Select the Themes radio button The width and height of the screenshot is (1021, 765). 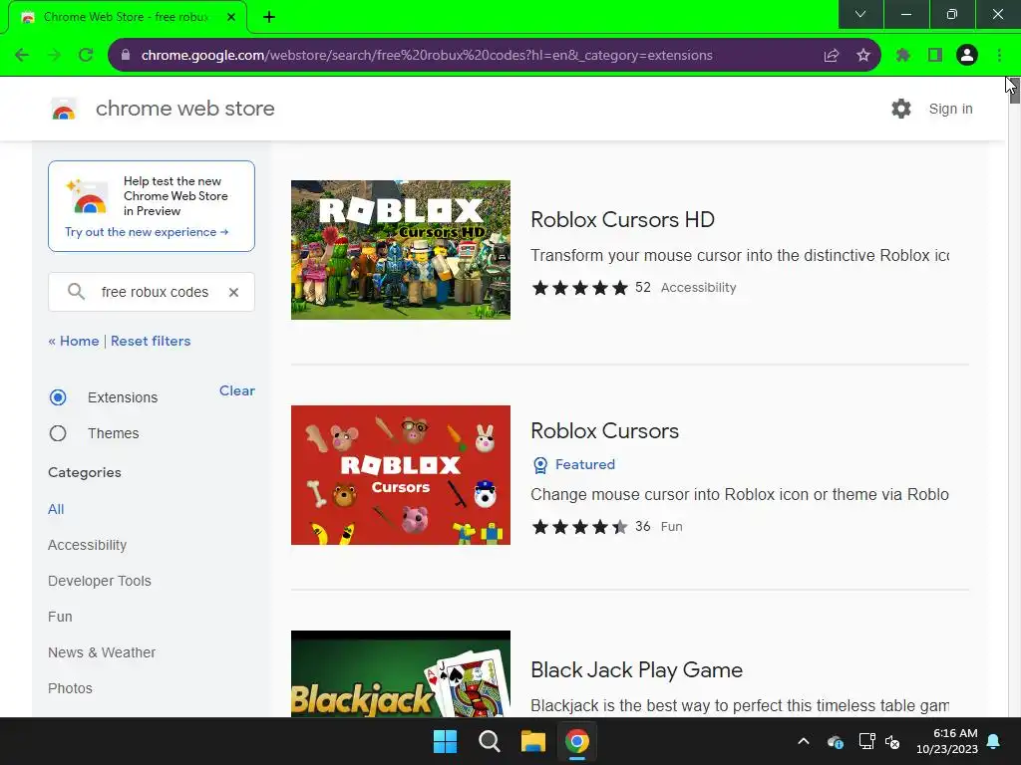[x=58, y=433]
